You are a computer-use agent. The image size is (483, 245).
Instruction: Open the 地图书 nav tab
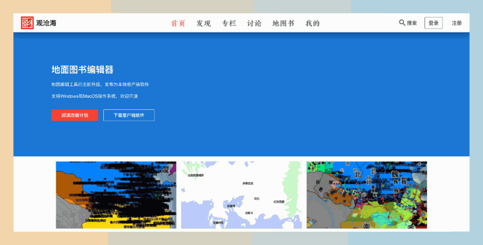[283, 23]
